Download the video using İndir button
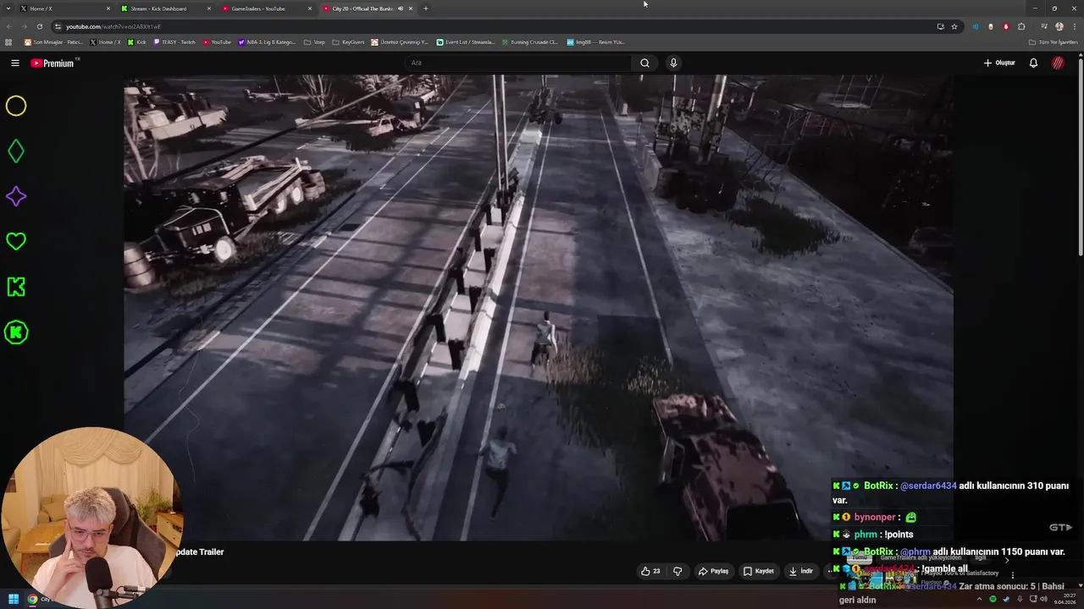 click(x=800, y=571)
